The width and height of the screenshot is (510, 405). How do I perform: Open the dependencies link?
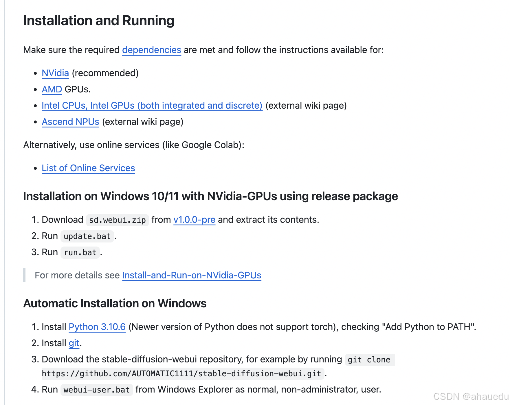click(x=151, y=50)
